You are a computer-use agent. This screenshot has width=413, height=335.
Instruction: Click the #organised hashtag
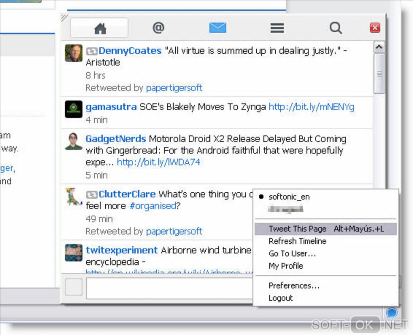(153, 206)
